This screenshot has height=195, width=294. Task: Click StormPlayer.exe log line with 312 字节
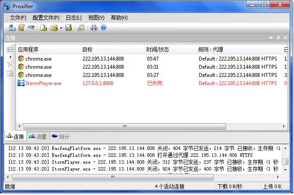pos(143,162)
